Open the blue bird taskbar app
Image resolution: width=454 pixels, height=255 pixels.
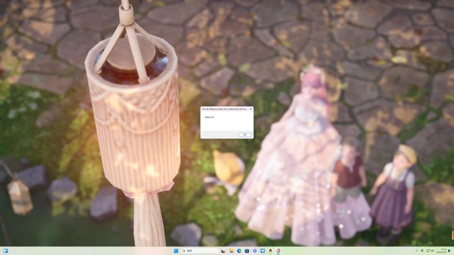click(x=262, y=251)
